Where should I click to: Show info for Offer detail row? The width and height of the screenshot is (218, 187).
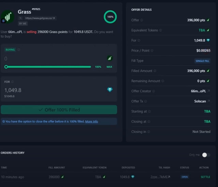(x=142, y=20)
